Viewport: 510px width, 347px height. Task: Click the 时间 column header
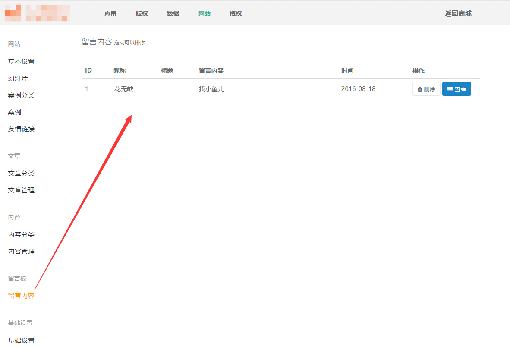click(347, 71)
